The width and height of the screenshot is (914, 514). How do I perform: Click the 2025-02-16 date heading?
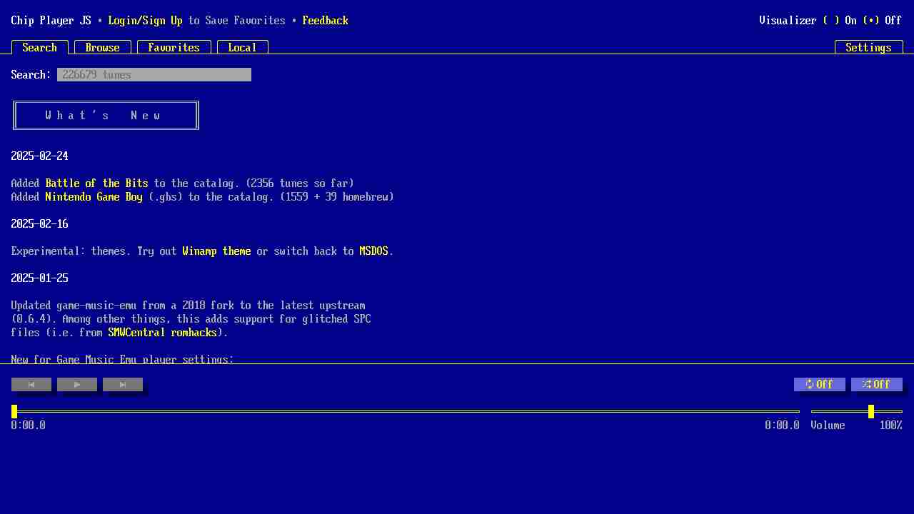[40, 224]
